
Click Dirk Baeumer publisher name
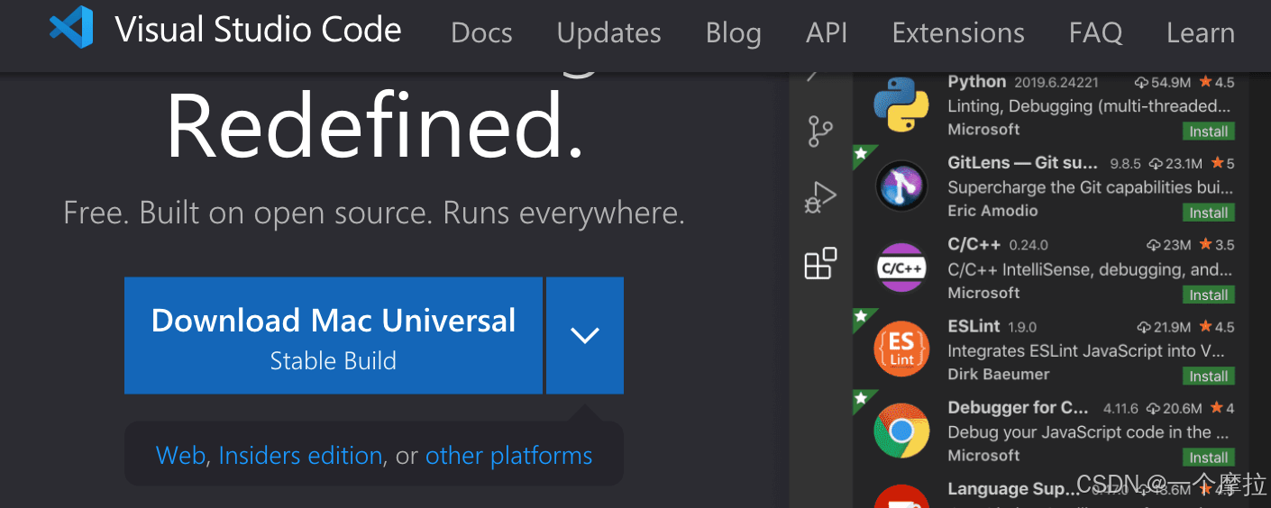998,374
